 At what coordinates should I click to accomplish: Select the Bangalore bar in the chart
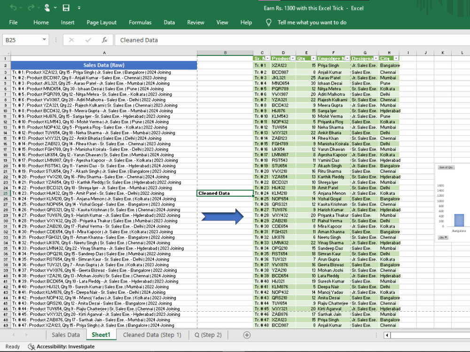[459, 220]
